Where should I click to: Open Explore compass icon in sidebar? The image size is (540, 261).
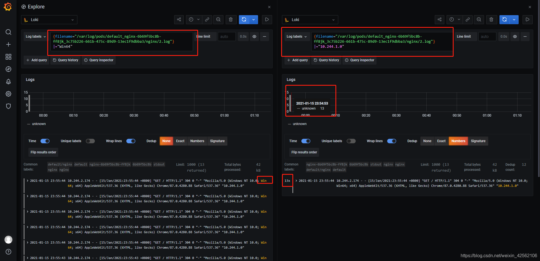point(8,69)
